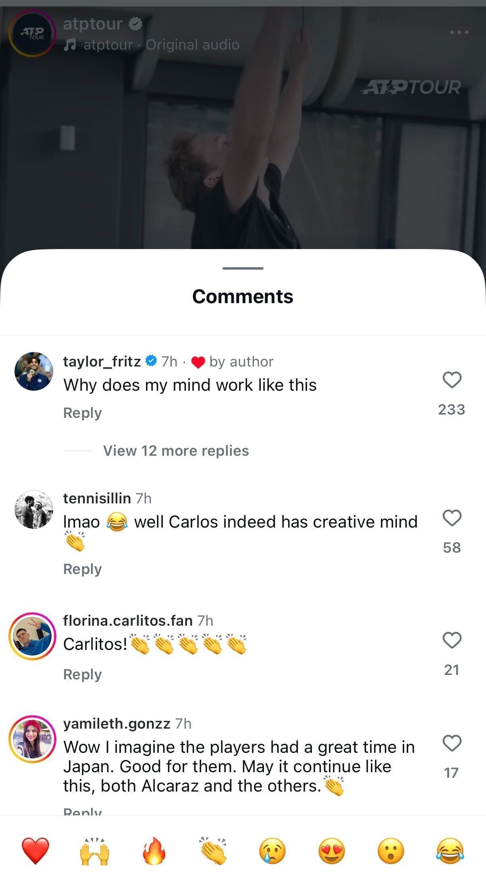This screenshot has height=882, width=486.
Task: Reply to the tennisillin comment
Action: [83, 569]
